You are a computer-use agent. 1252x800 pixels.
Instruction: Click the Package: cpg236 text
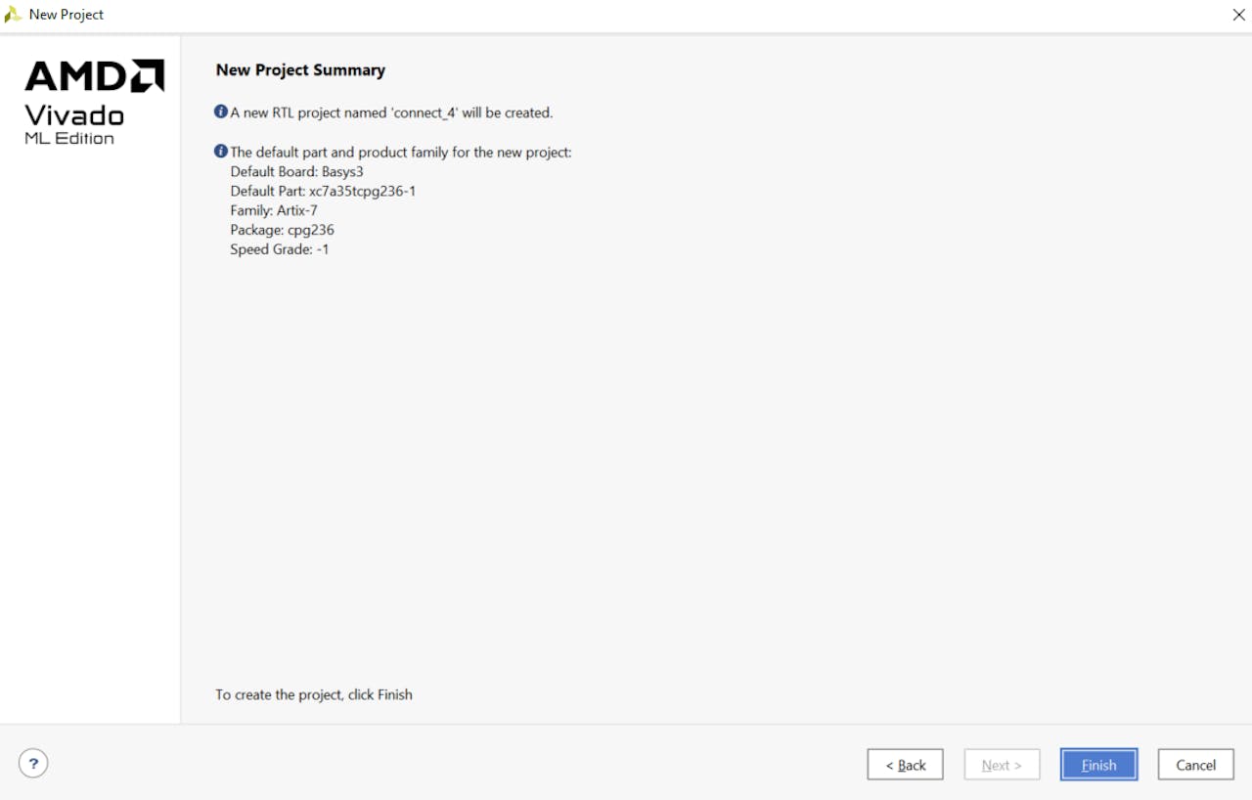282,230
